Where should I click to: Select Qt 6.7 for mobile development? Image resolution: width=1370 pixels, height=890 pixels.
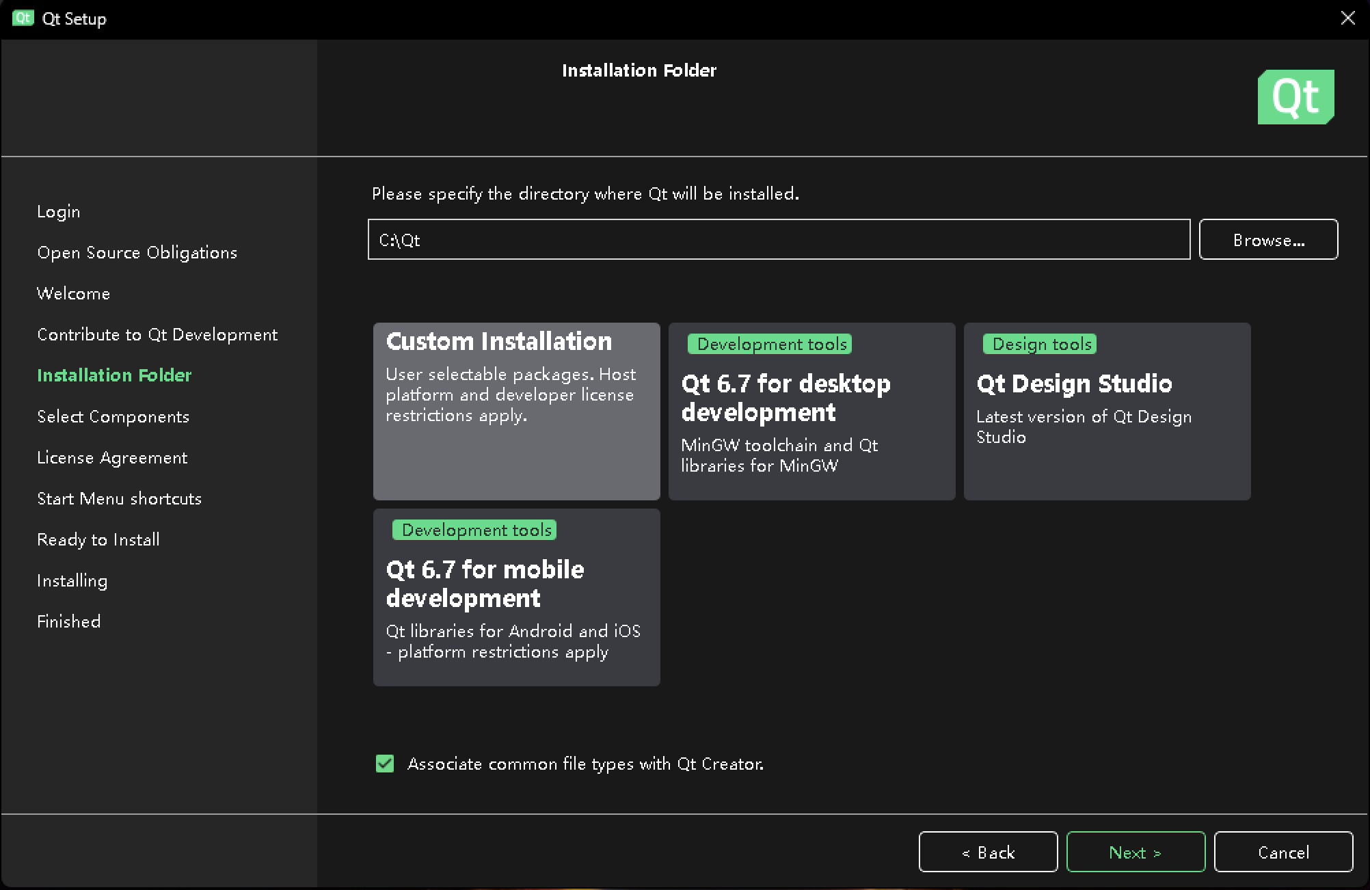click(x=515, y=597)
